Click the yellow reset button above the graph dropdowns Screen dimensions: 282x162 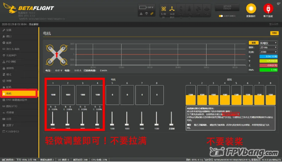pos(254,43)
